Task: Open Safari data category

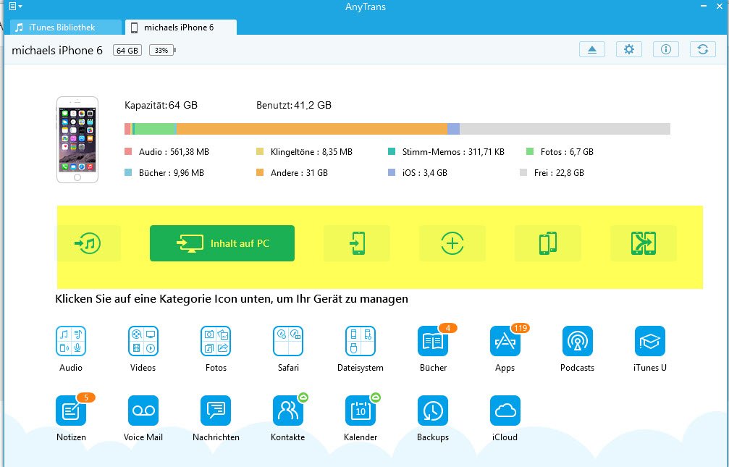Action: click(x=288, y=341)
